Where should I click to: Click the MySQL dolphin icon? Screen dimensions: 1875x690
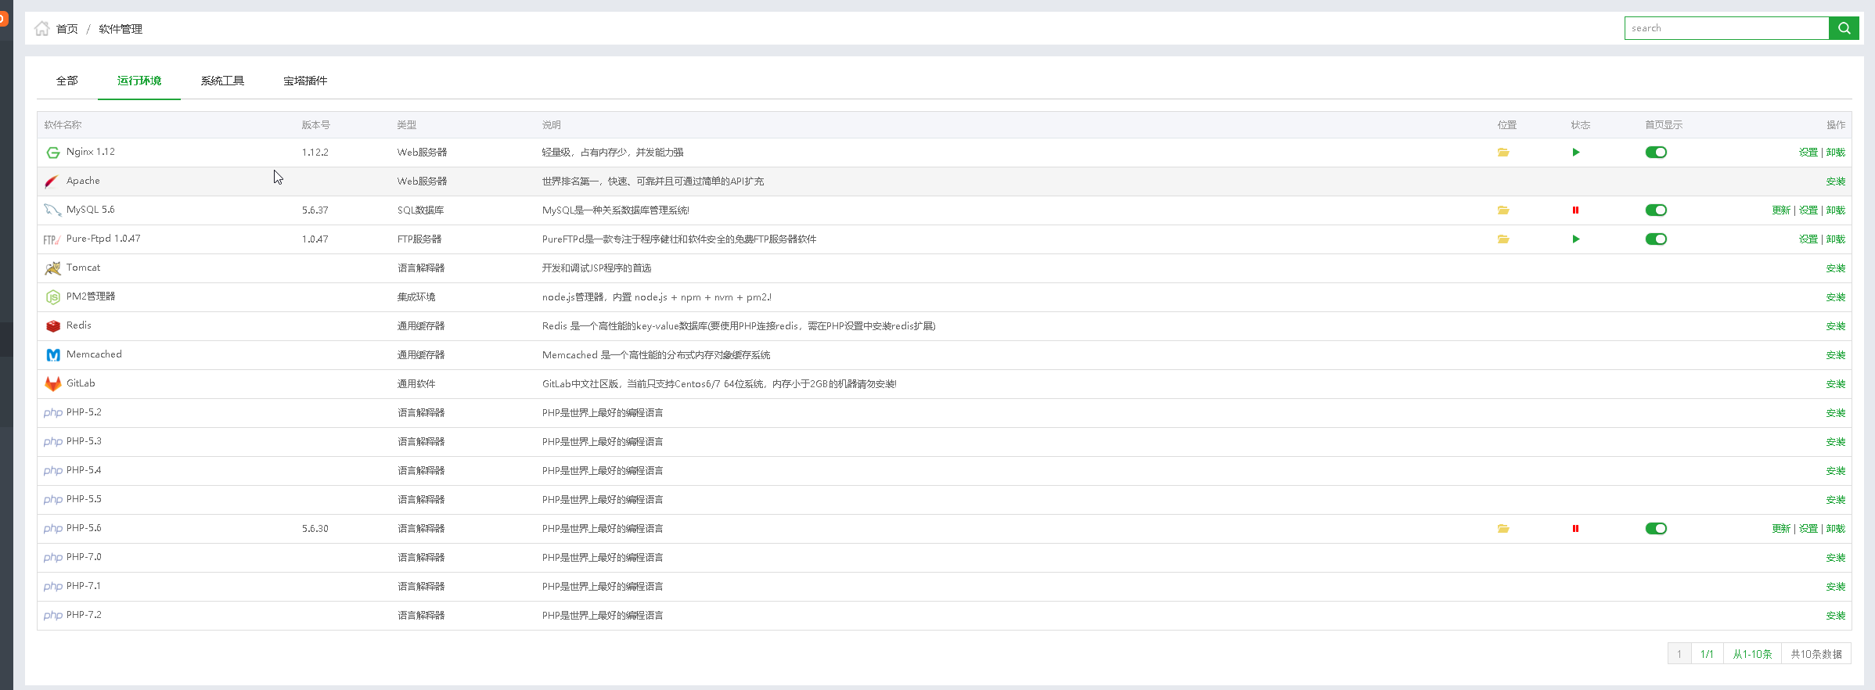click(x=52, y=210)
